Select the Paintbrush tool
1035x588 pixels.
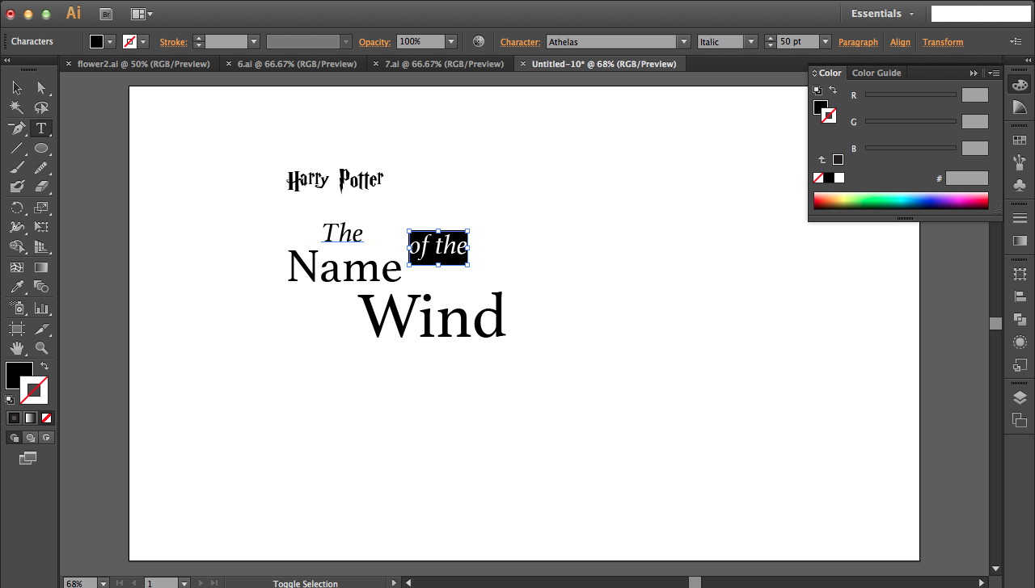pyautogui.click(x=17, y=167)
